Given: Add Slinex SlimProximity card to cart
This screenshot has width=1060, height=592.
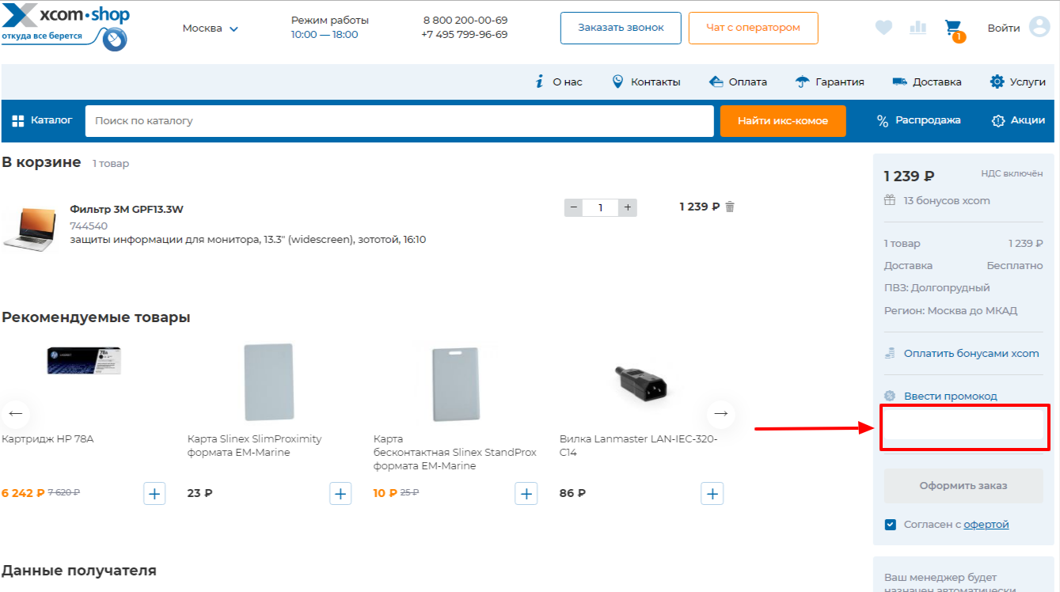Looking at the screenshot, I should (340, 494).
